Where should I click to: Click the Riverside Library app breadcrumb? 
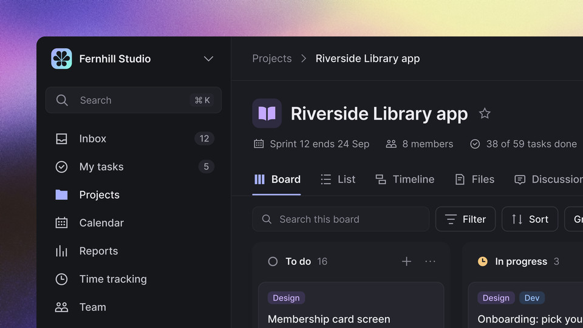[x=368, y=58]
